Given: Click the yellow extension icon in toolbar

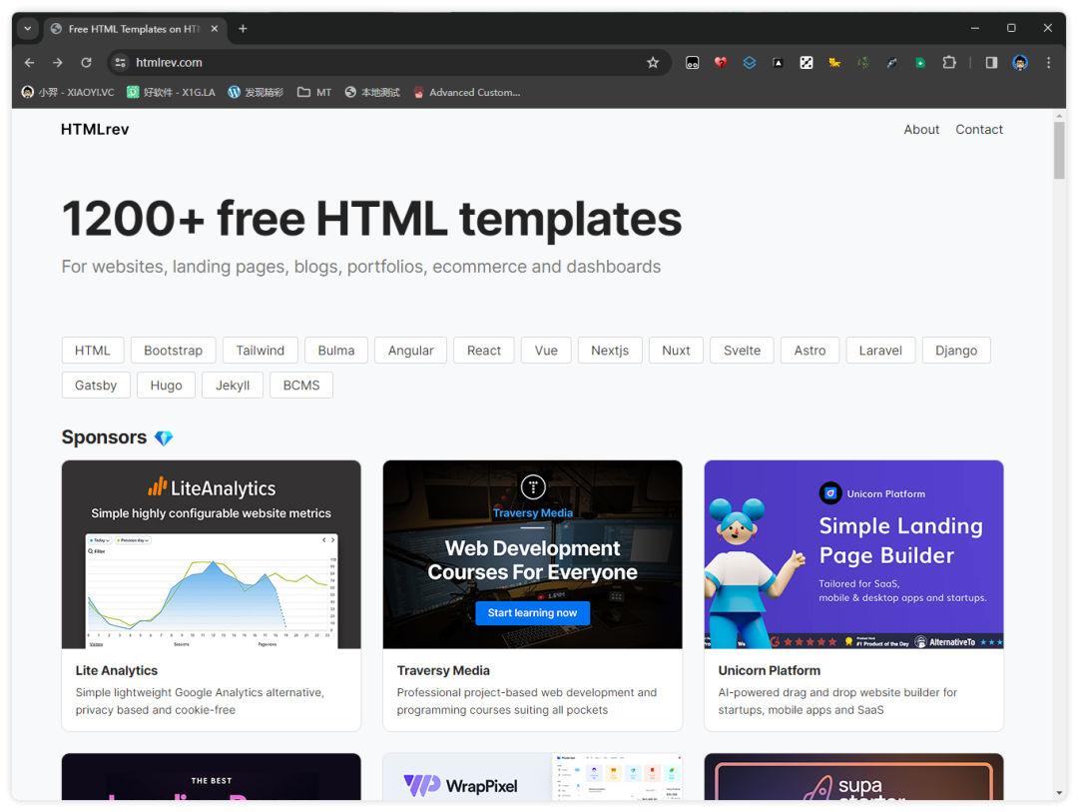Looking at the screenshot, I should click(x=834, y=63).
